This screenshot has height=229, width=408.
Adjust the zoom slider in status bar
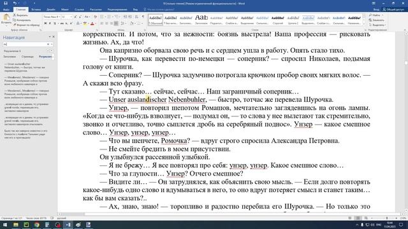(387, 218)
